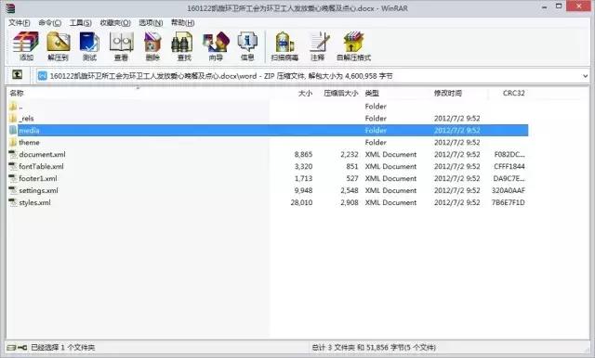Image resolution: width=595 pixels, height=358 pixels.
Task: Click the 总计 status bar summary text
Action: [x=374, y=347]
